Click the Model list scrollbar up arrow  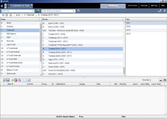click(x=124, y=23)
